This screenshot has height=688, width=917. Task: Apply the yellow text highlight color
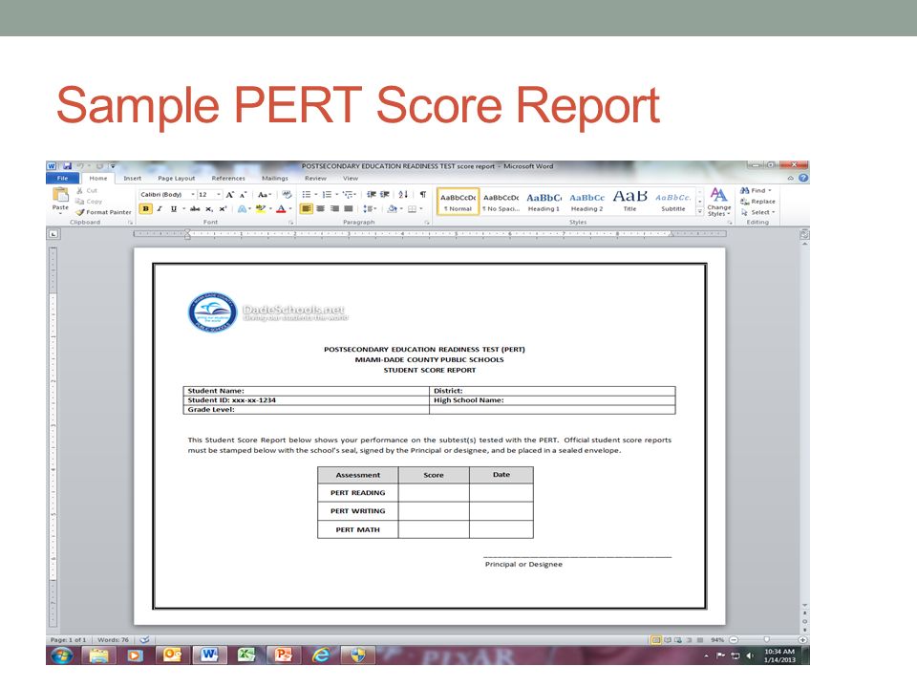[x=260, y=209]
